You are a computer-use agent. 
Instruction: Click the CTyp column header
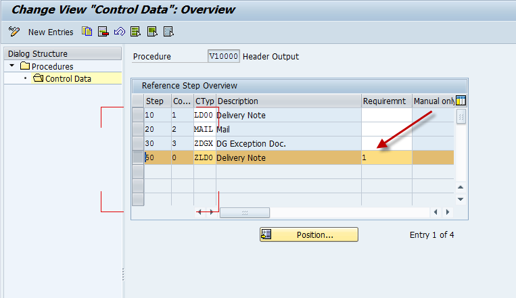205,101
